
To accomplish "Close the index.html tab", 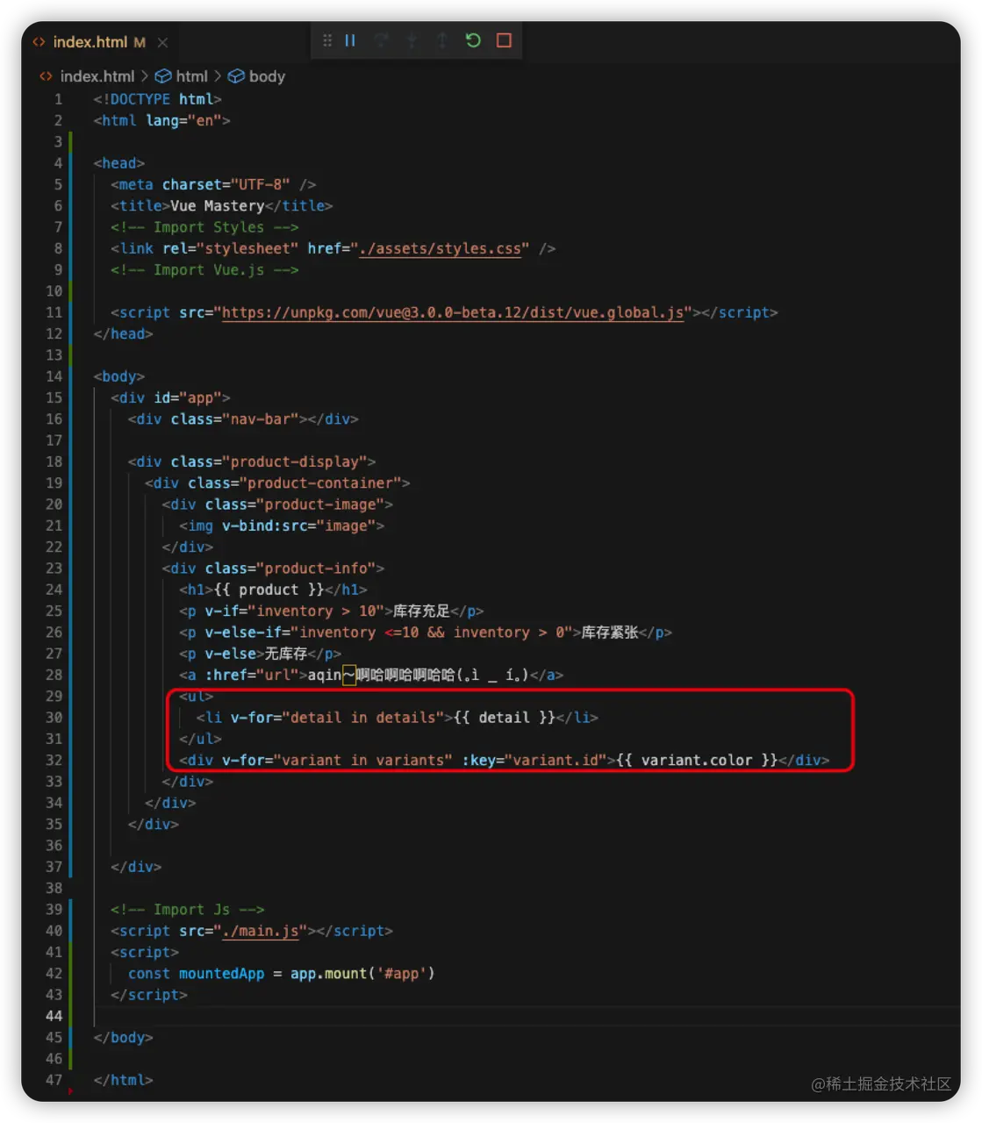I will 162,42.
